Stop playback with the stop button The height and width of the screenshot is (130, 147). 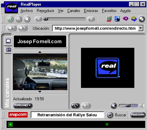pos(27,19)
